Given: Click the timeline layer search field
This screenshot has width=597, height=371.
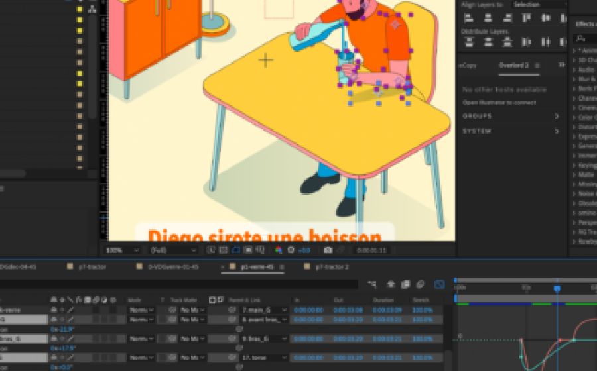Looking at the screenshot, I should click(x=179, y=284).
